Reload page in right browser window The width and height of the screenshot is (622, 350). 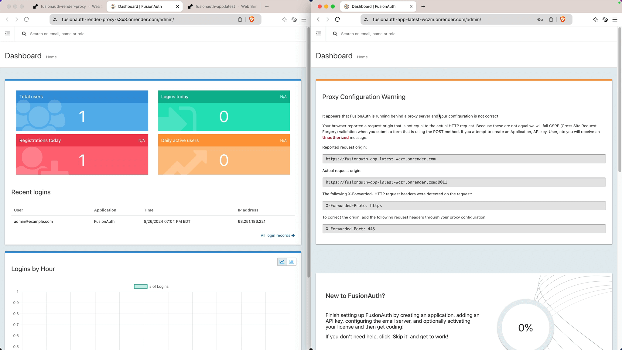[337, 19]
